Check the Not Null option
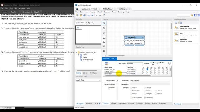This screenshot has height=112, width=200. click(x=145, y=91)
